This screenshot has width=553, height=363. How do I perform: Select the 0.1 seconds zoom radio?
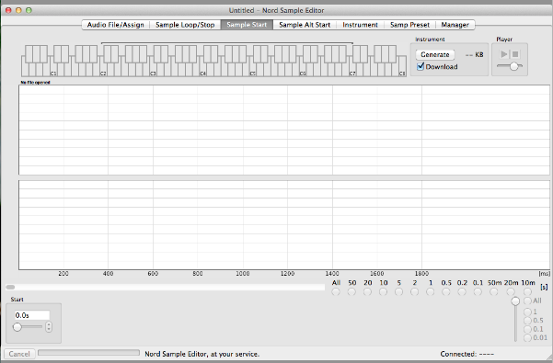pyautogui.click(x=478, y=292)
